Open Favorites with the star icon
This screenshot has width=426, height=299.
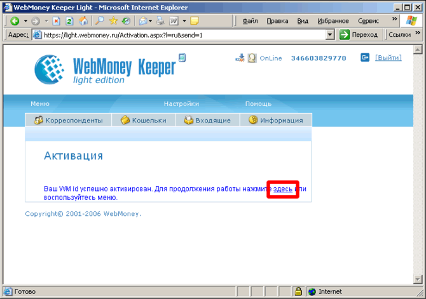[113, 21]
